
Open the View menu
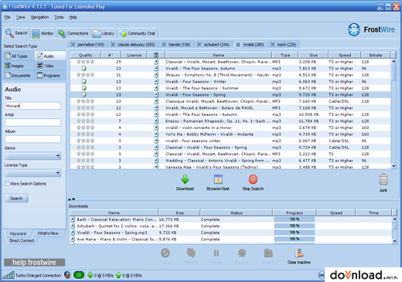21,17
